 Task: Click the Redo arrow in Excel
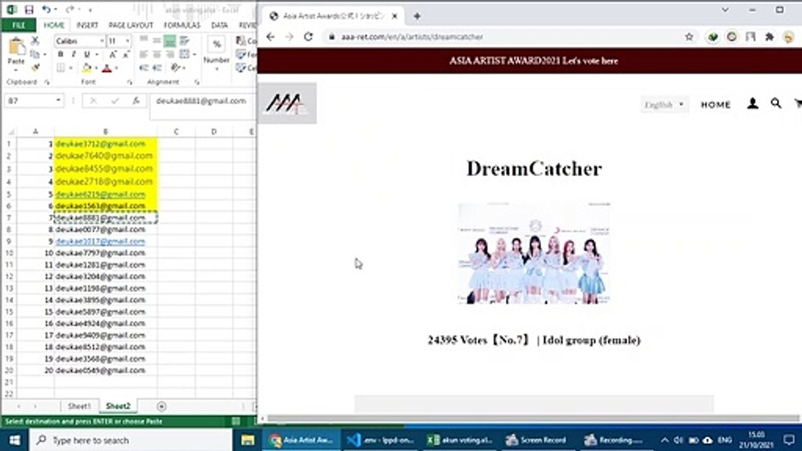tap(70, 10)
